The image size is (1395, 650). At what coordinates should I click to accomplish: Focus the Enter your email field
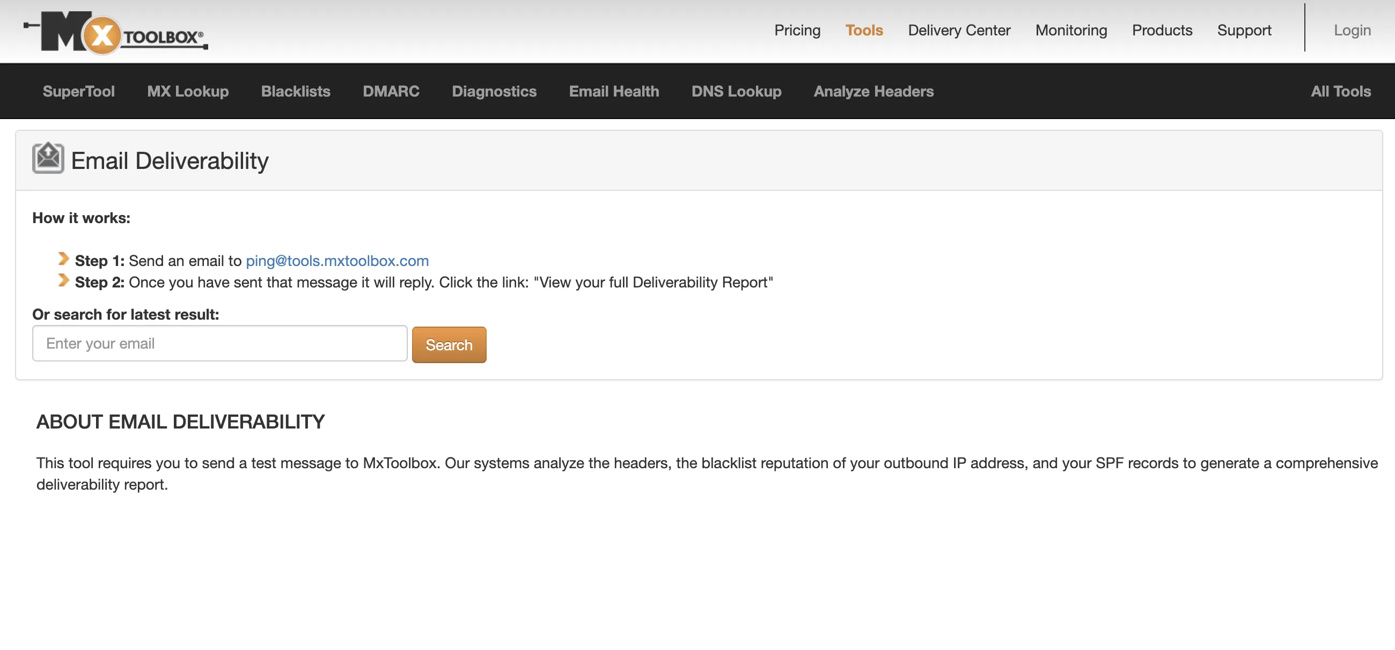219,344
